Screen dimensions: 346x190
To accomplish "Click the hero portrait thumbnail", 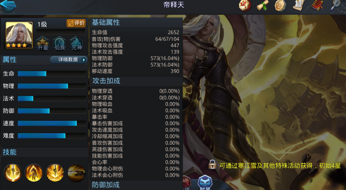I will tap(19, 35).
